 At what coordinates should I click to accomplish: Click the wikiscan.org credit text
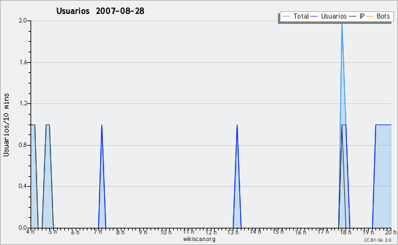199,239
